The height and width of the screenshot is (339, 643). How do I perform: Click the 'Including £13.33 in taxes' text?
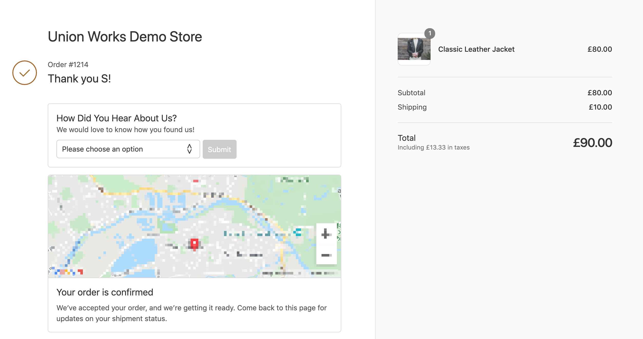433,147
